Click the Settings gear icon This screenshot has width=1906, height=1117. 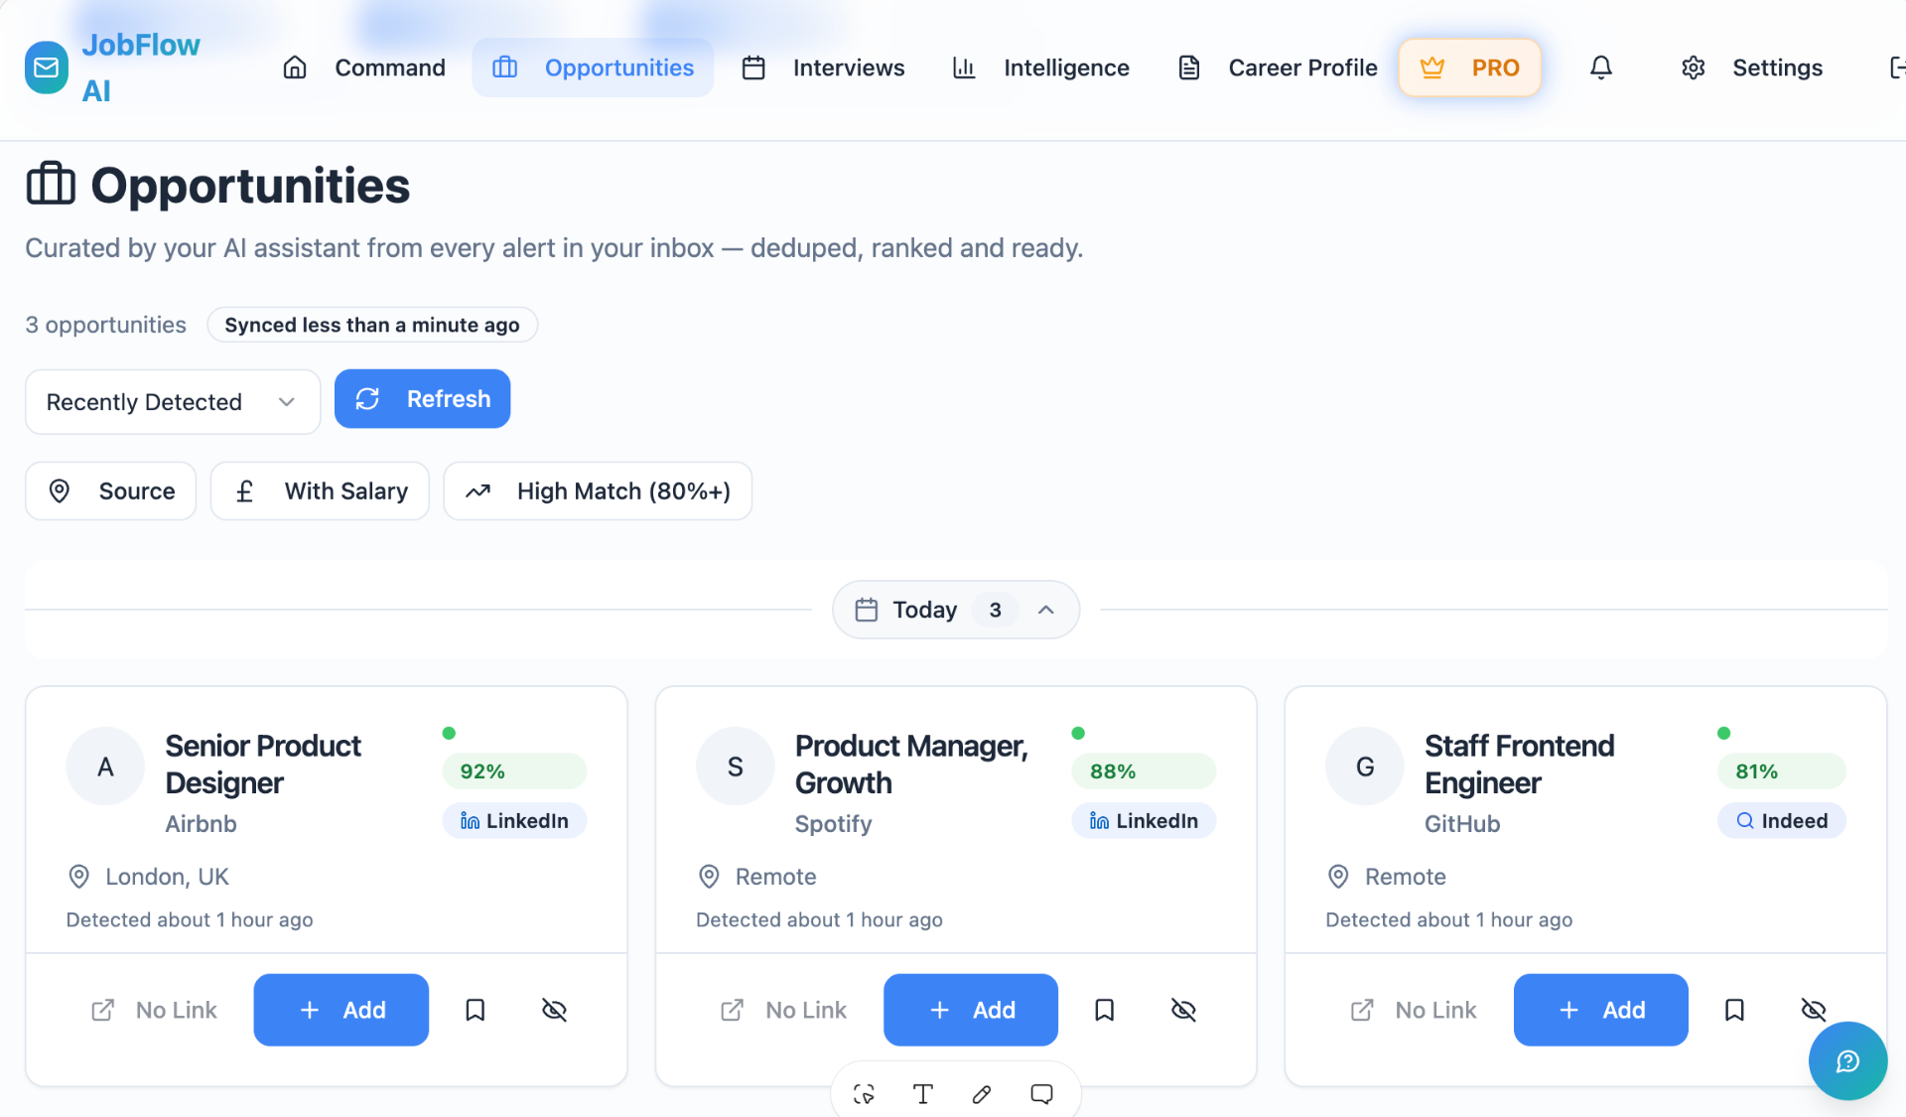point(1694,68)
